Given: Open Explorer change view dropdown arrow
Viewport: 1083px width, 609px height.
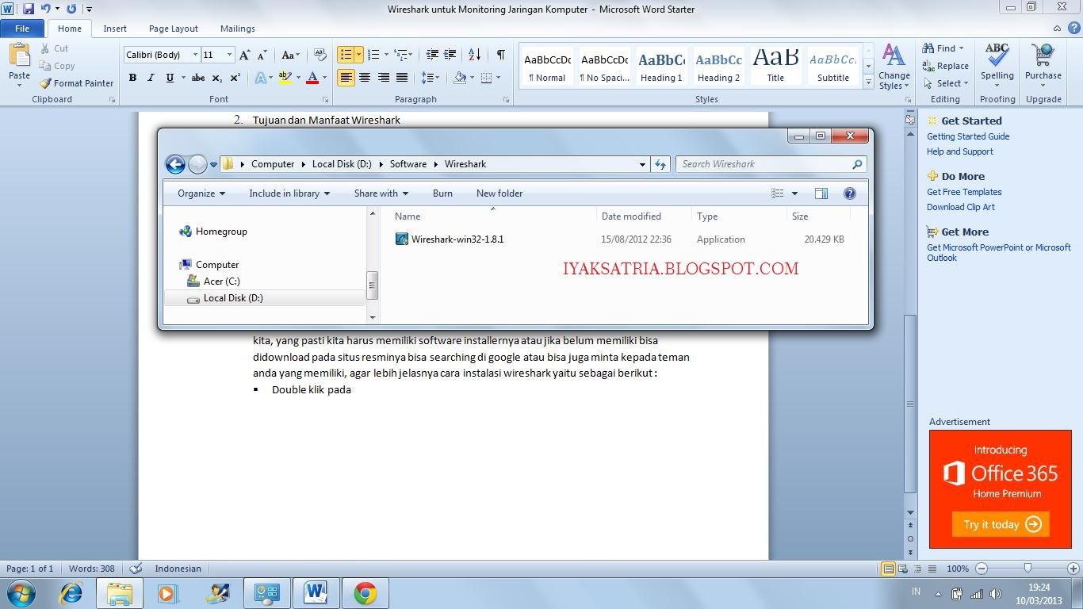Looking at the screenshot, I should [x=794, y=193].
